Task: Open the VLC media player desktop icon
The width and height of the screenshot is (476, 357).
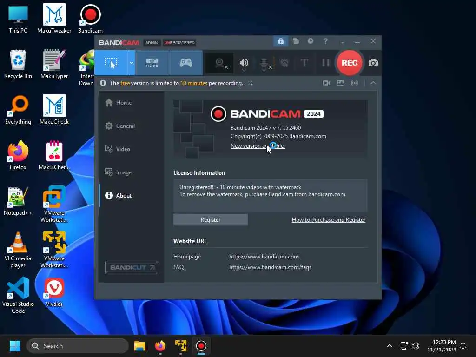Action: [x=18, y=250]
